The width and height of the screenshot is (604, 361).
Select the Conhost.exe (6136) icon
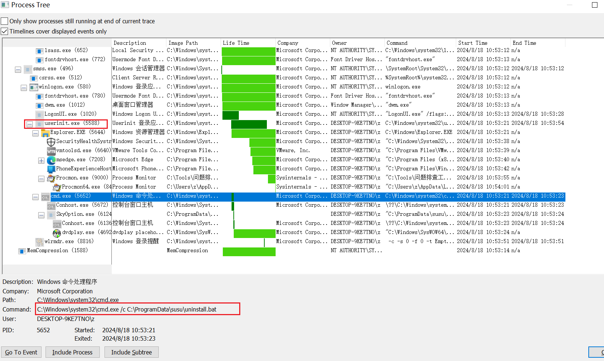coord(57,223)
